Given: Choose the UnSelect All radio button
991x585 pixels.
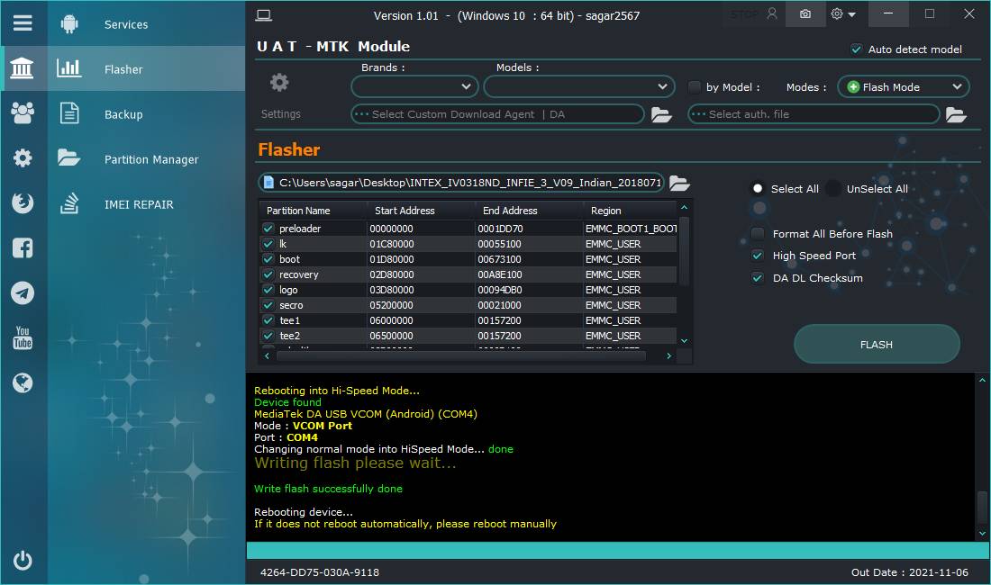Looking at the screenshot, I should click(834, 189).
